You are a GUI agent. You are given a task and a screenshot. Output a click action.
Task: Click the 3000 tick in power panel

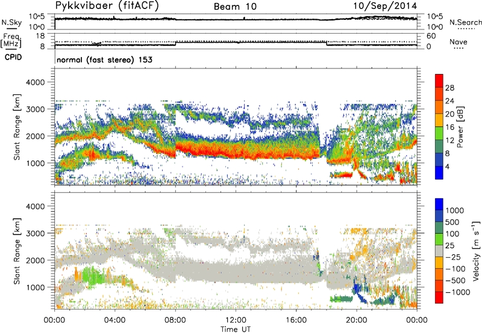(x=35, y=109)
